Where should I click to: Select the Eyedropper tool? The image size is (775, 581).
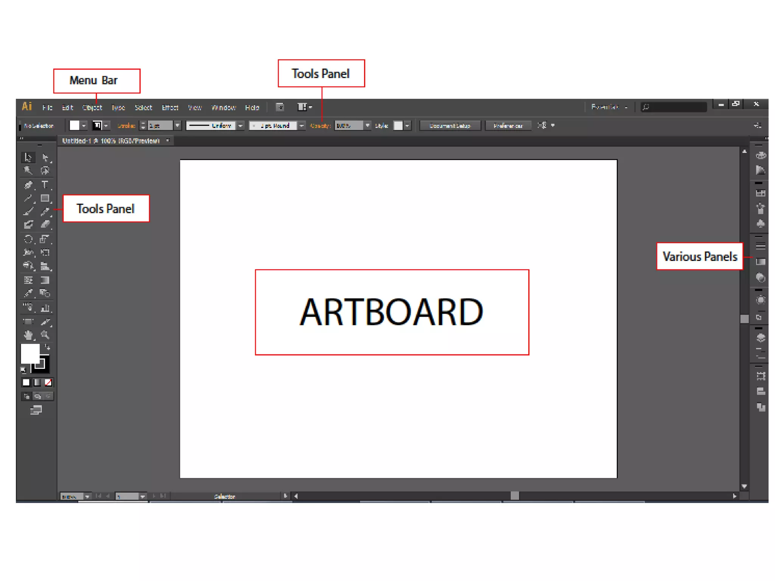click(x=28, y=293)
